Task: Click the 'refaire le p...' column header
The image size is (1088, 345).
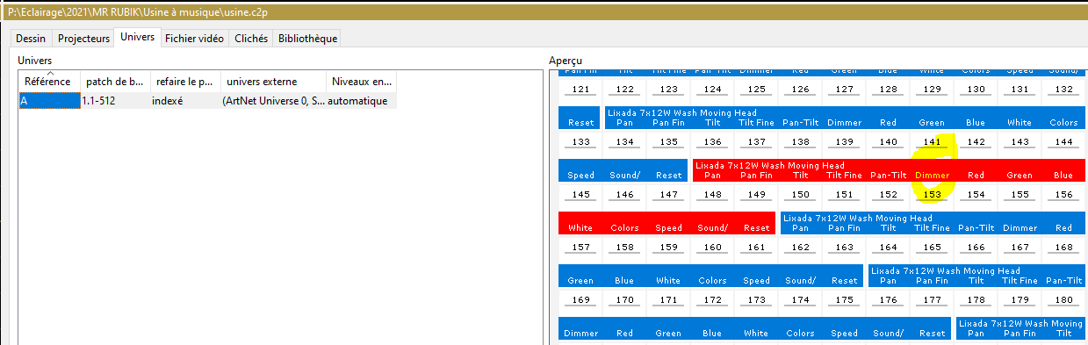Action: 185,82
